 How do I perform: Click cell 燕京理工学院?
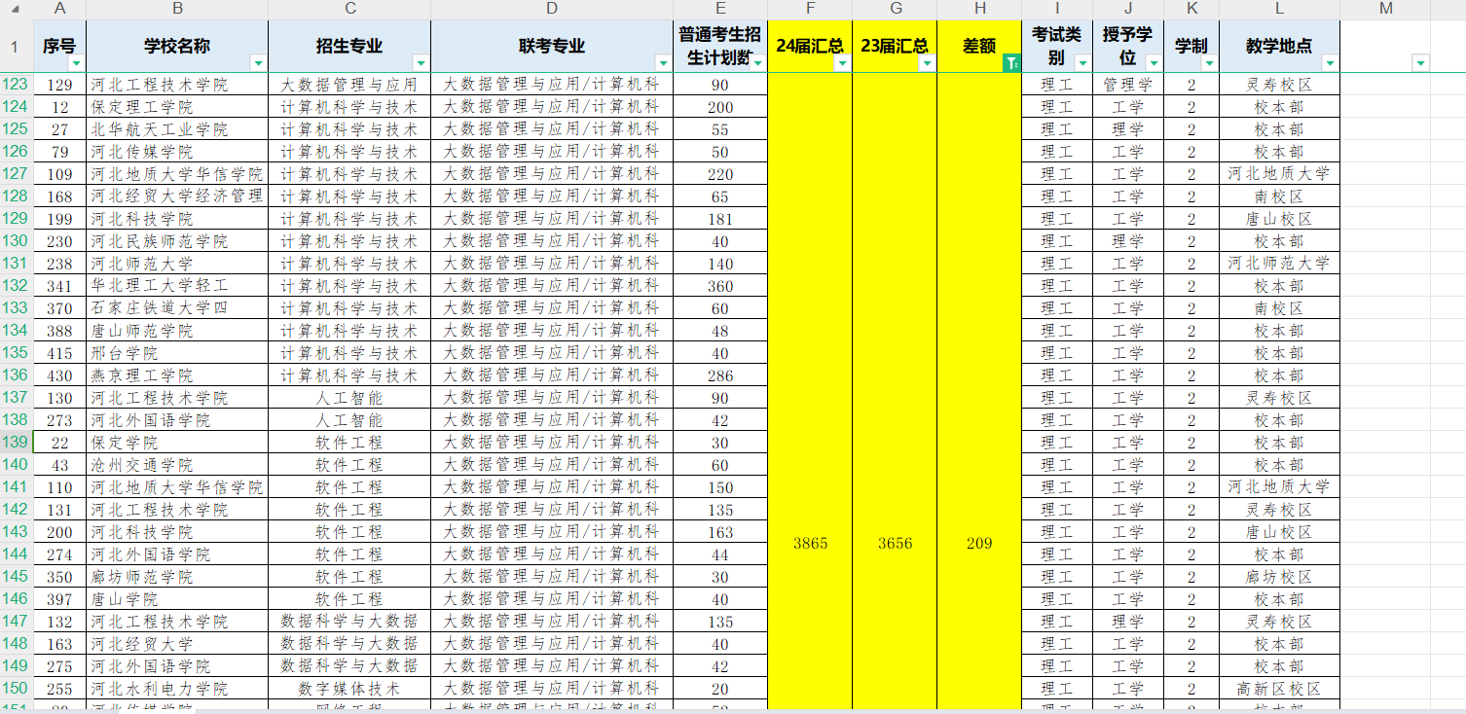[x=177, y=375]
